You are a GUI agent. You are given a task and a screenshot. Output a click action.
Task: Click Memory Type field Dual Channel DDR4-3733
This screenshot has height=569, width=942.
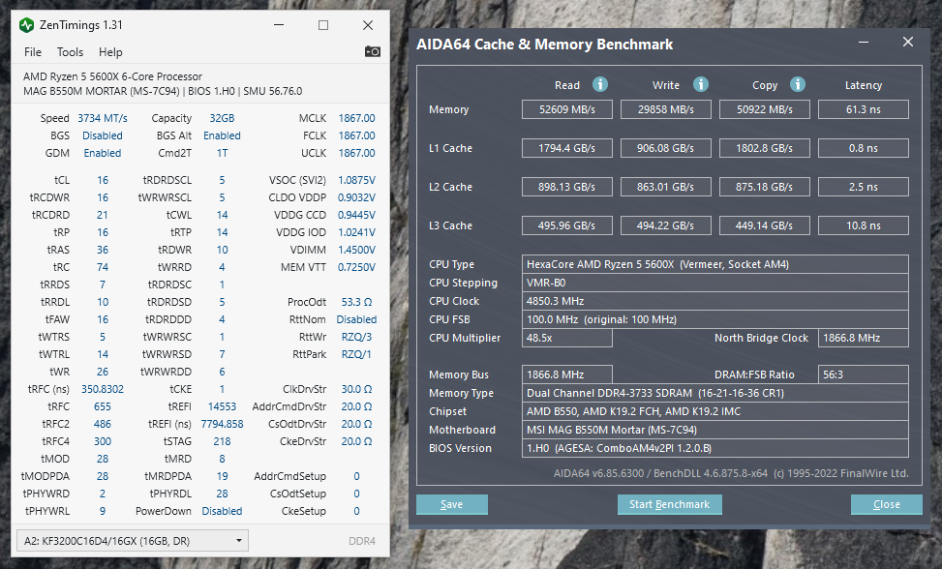[x=714, y=393]
